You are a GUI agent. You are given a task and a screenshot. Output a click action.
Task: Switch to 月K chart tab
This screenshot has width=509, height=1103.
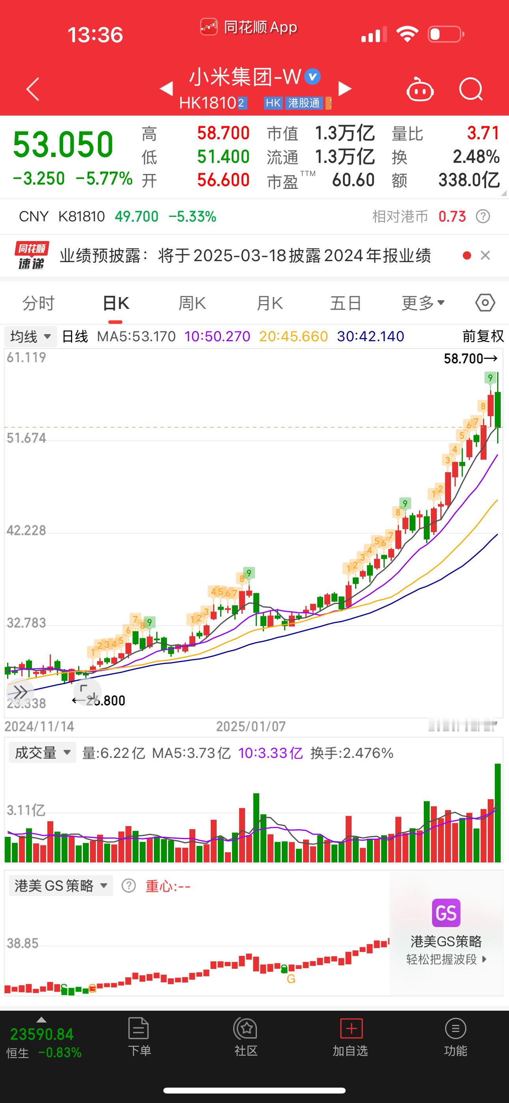point(269,303)
